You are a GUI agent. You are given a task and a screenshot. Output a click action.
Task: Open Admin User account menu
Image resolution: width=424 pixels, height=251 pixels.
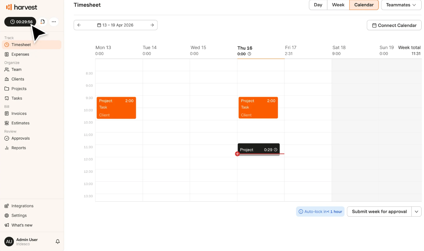(x=27, y=242)
